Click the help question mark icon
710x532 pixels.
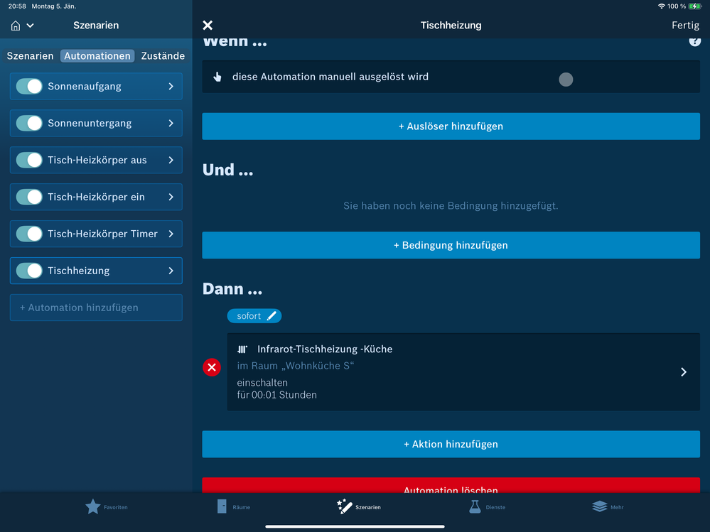coord(694,42)
